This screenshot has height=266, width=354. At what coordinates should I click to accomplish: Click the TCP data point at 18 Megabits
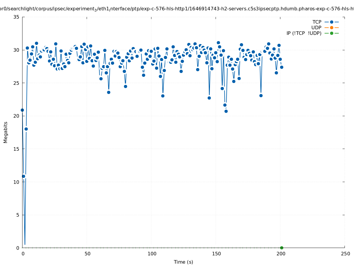click(26, 129)
